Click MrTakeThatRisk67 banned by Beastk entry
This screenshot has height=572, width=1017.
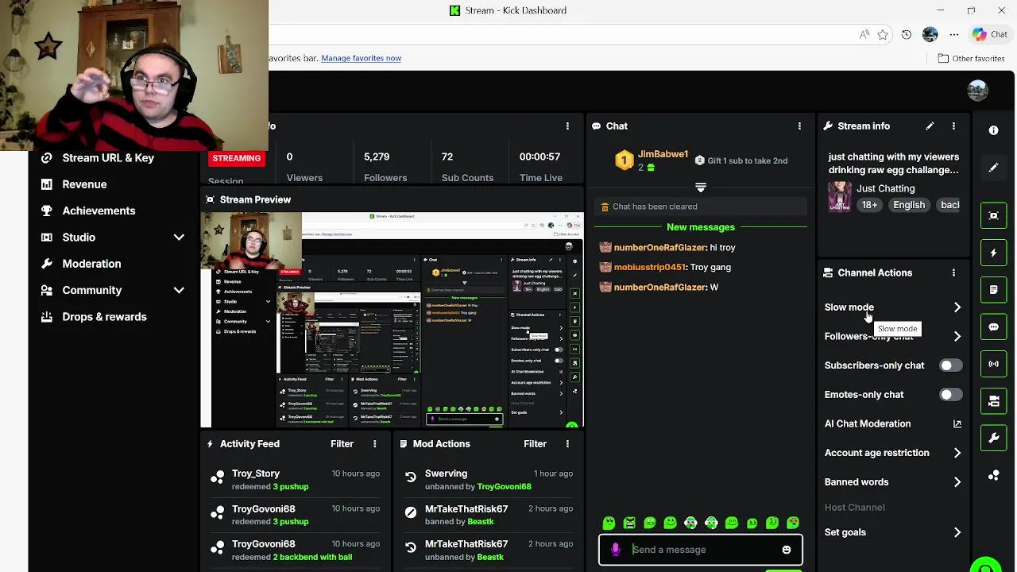coord(487,515)
